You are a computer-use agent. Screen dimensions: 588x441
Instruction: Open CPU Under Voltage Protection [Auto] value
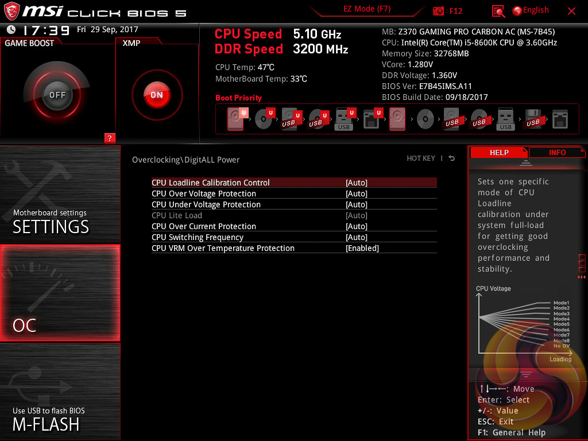click(356, 204)
